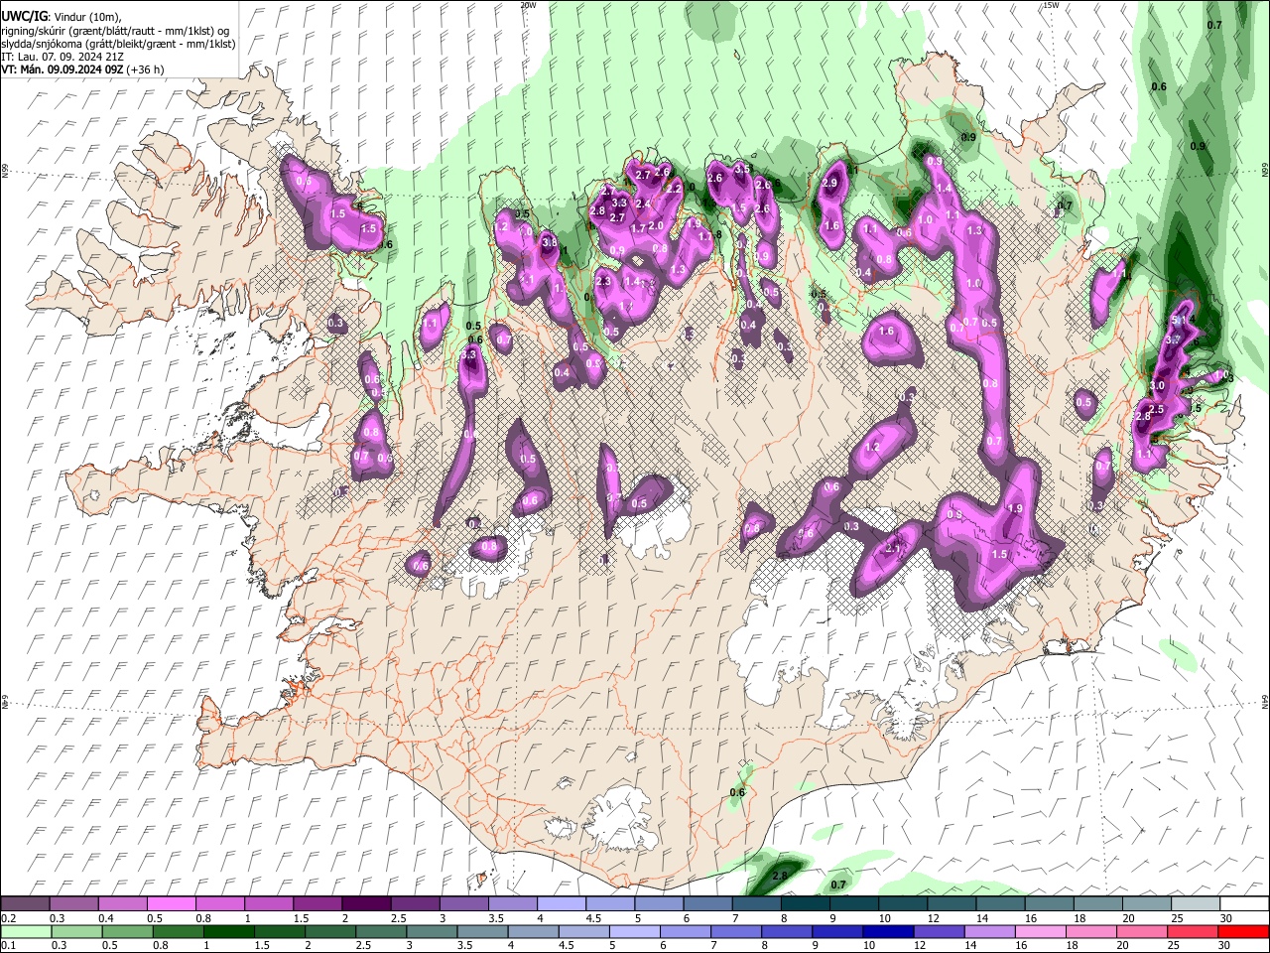1270x953 pixels.
Task: Click label '4.5' in the rain legend row
Action: point(567,945)
